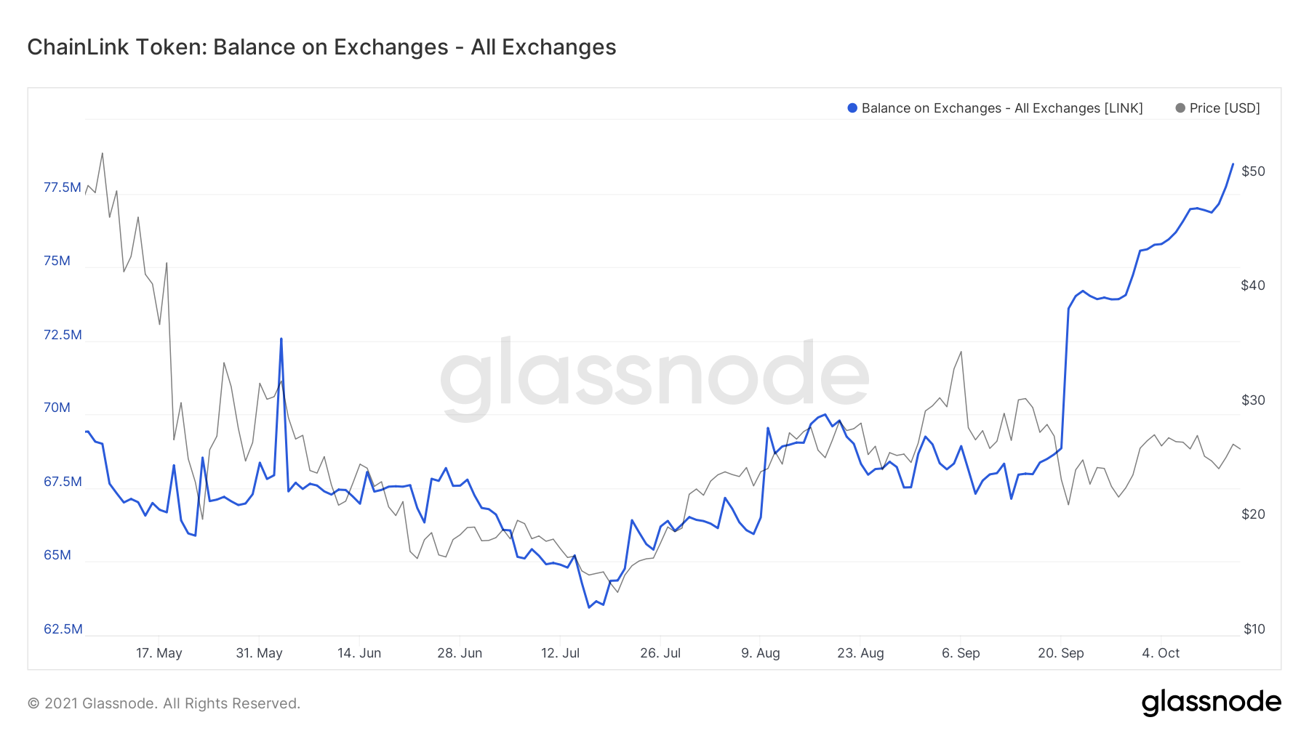Click the glassnode watermark in chart center
This screenshot has height=736, width=1309.
(654, 378)
